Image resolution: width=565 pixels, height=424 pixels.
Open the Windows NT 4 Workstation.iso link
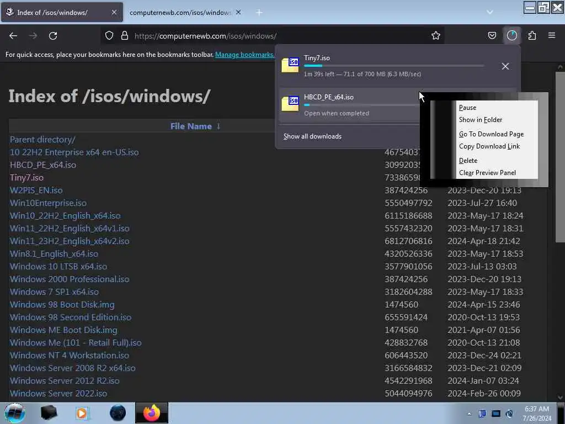point(70,355)
